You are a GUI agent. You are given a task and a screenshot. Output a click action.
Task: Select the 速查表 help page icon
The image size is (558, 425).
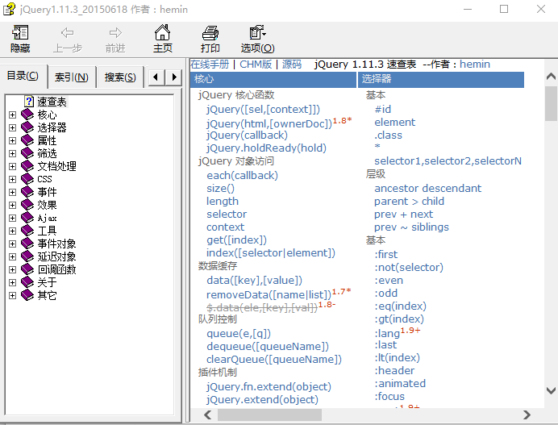click(x=28, y=102)
